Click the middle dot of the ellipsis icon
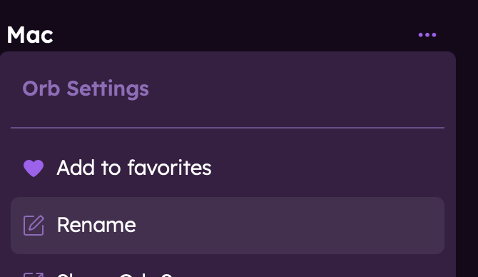Image resolution: width=478 pixels, height=277 pixels. [427, 35]
